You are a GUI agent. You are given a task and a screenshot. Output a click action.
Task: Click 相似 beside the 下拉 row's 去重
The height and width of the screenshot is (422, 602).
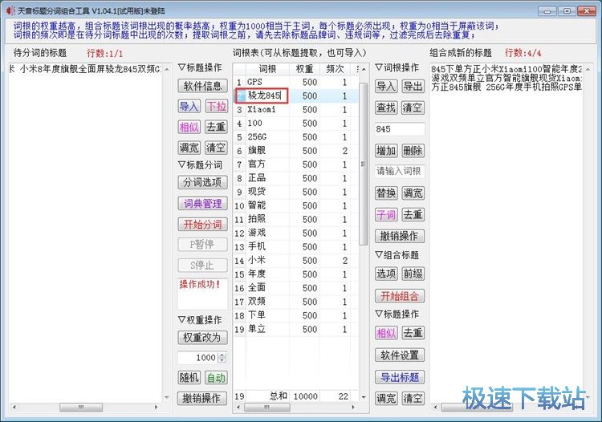tap(189, 127)
